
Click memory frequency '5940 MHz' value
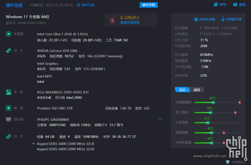click(x=91, y=137)
